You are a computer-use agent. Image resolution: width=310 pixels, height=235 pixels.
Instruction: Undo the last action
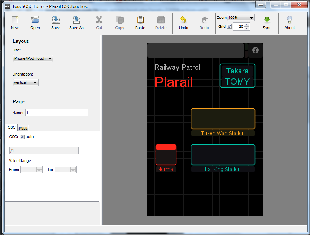point(183,23)
